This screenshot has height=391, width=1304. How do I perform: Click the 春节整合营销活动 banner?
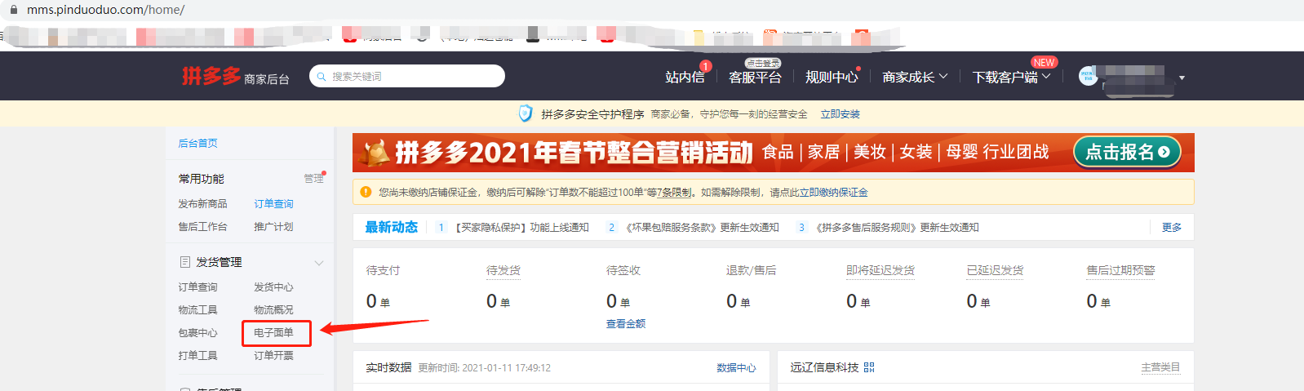(x=773, y=153)
